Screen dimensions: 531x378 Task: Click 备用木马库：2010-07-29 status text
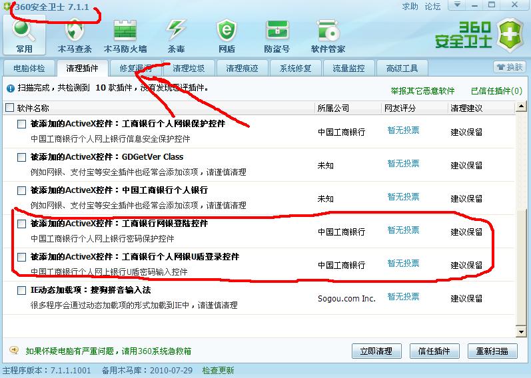147,371
